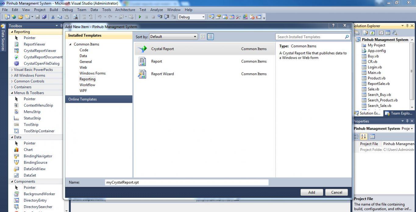Image resolution: width=416 pixels, height=212 pixels.
Task: Expand the Visual Basic PowerPacks section
Action: click(x=12, y=70)
